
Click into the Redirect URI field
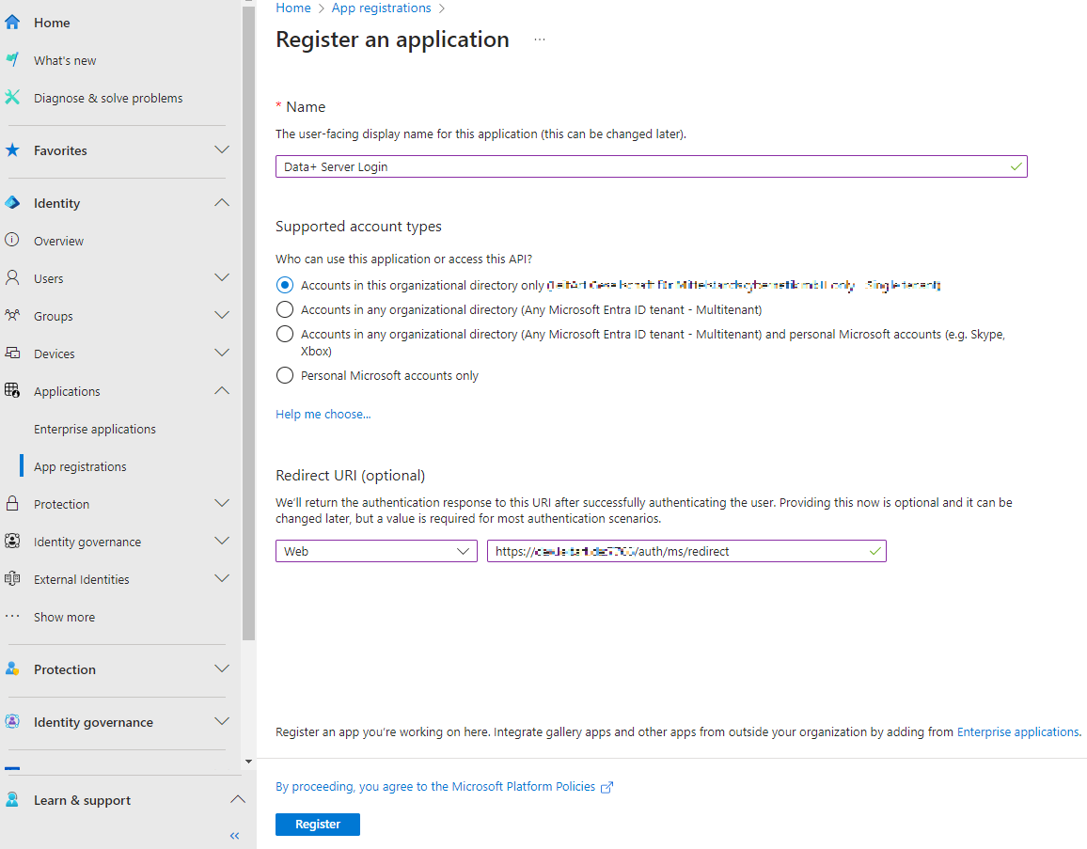click(686, 551)
